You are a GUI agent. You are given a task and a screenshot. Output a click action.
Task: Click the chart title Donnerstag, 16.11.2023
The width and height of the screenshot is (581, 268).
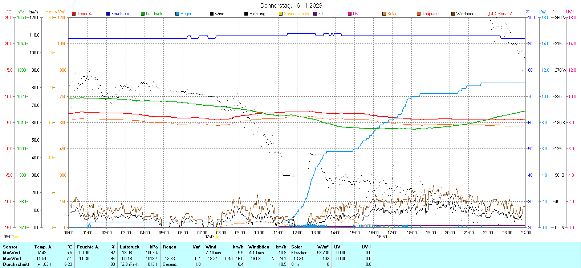pyautogui.click(x=291, y=5)
